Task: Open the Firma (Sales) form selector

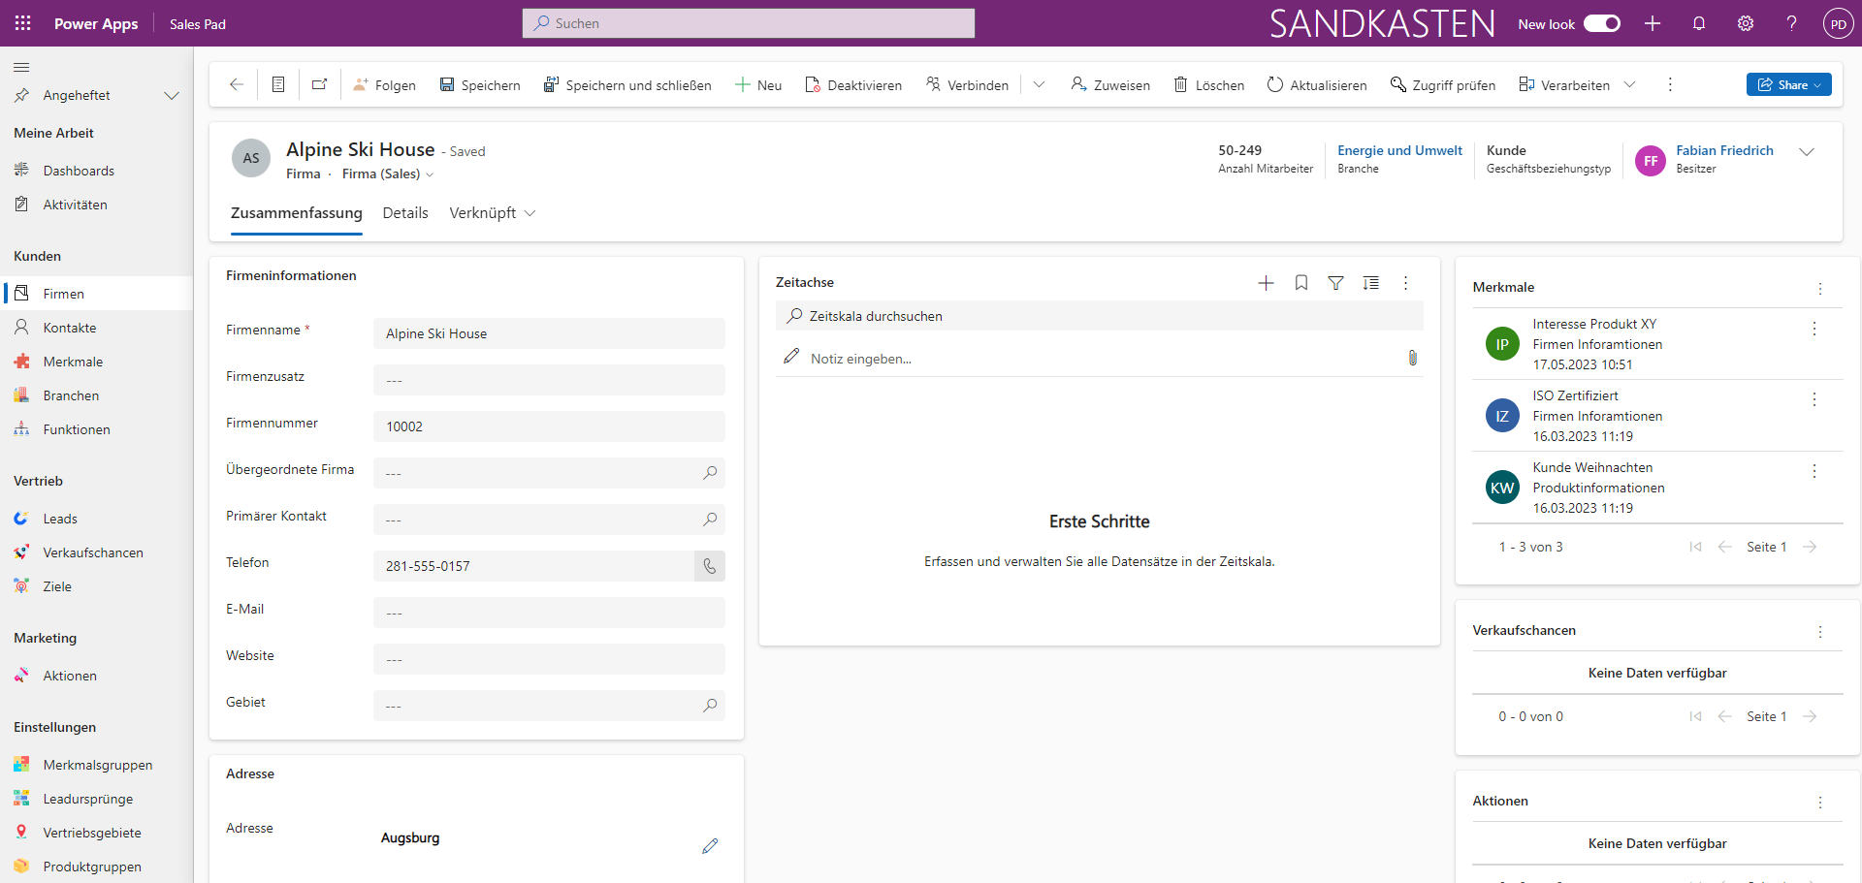Action: [x=388, y=174]
